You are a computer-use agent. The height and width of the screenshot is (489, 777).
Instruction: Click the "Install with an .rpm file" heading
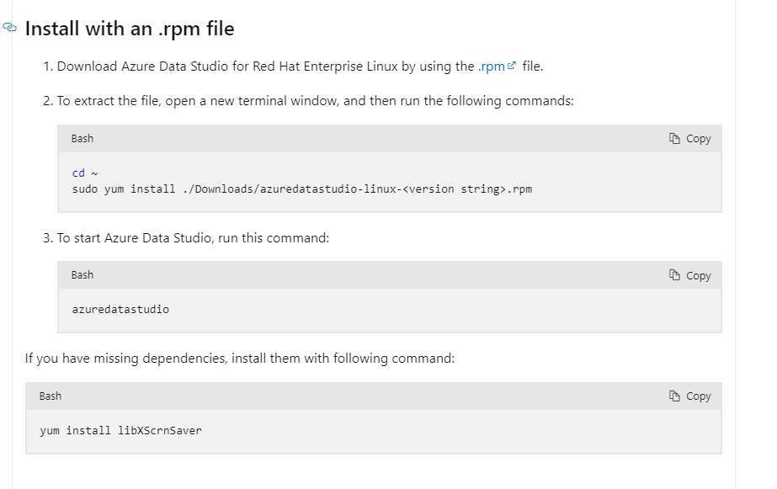click(130, 29)
